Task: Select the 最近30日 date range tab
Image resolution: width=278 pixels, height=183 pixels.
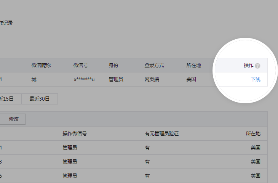Action: [x=39, y=99]
